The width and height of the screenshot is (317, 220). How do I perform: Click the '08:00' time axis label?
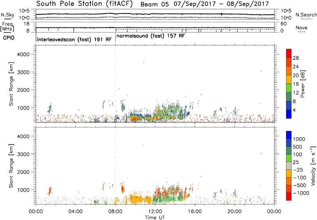pyautogui.click(x=115, y=212)
